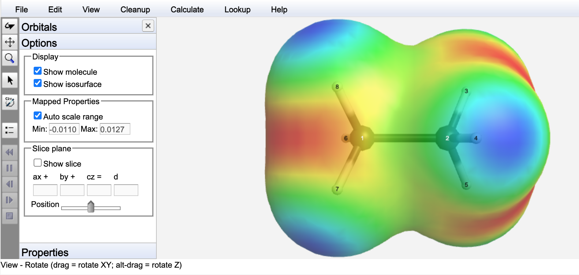The width and height of the screenshot is (579, 275).
Task: Activate the Zoom magnifier tool
Action: (x=9, y=58)
